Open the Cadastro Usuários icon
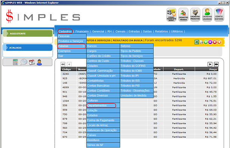This screenshot has height=148, width=230. coord(207,15)
